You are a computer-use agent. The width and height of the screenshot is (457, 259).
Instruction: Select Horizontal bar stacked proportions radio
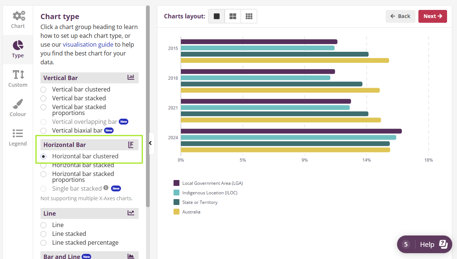pyautogui.click(x=43, y=174)
